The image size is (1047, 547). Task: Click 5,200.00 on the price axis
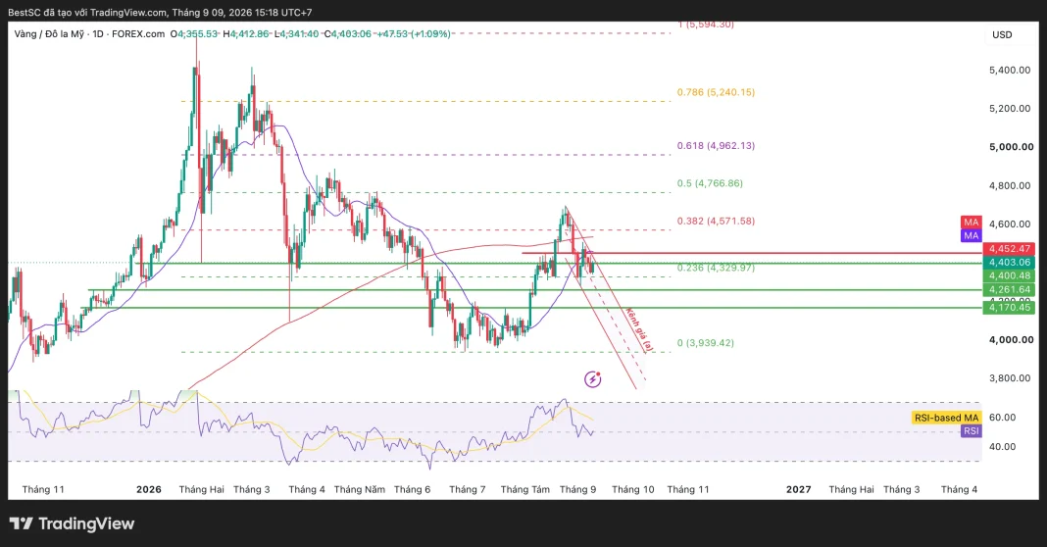pos(1010,108)
